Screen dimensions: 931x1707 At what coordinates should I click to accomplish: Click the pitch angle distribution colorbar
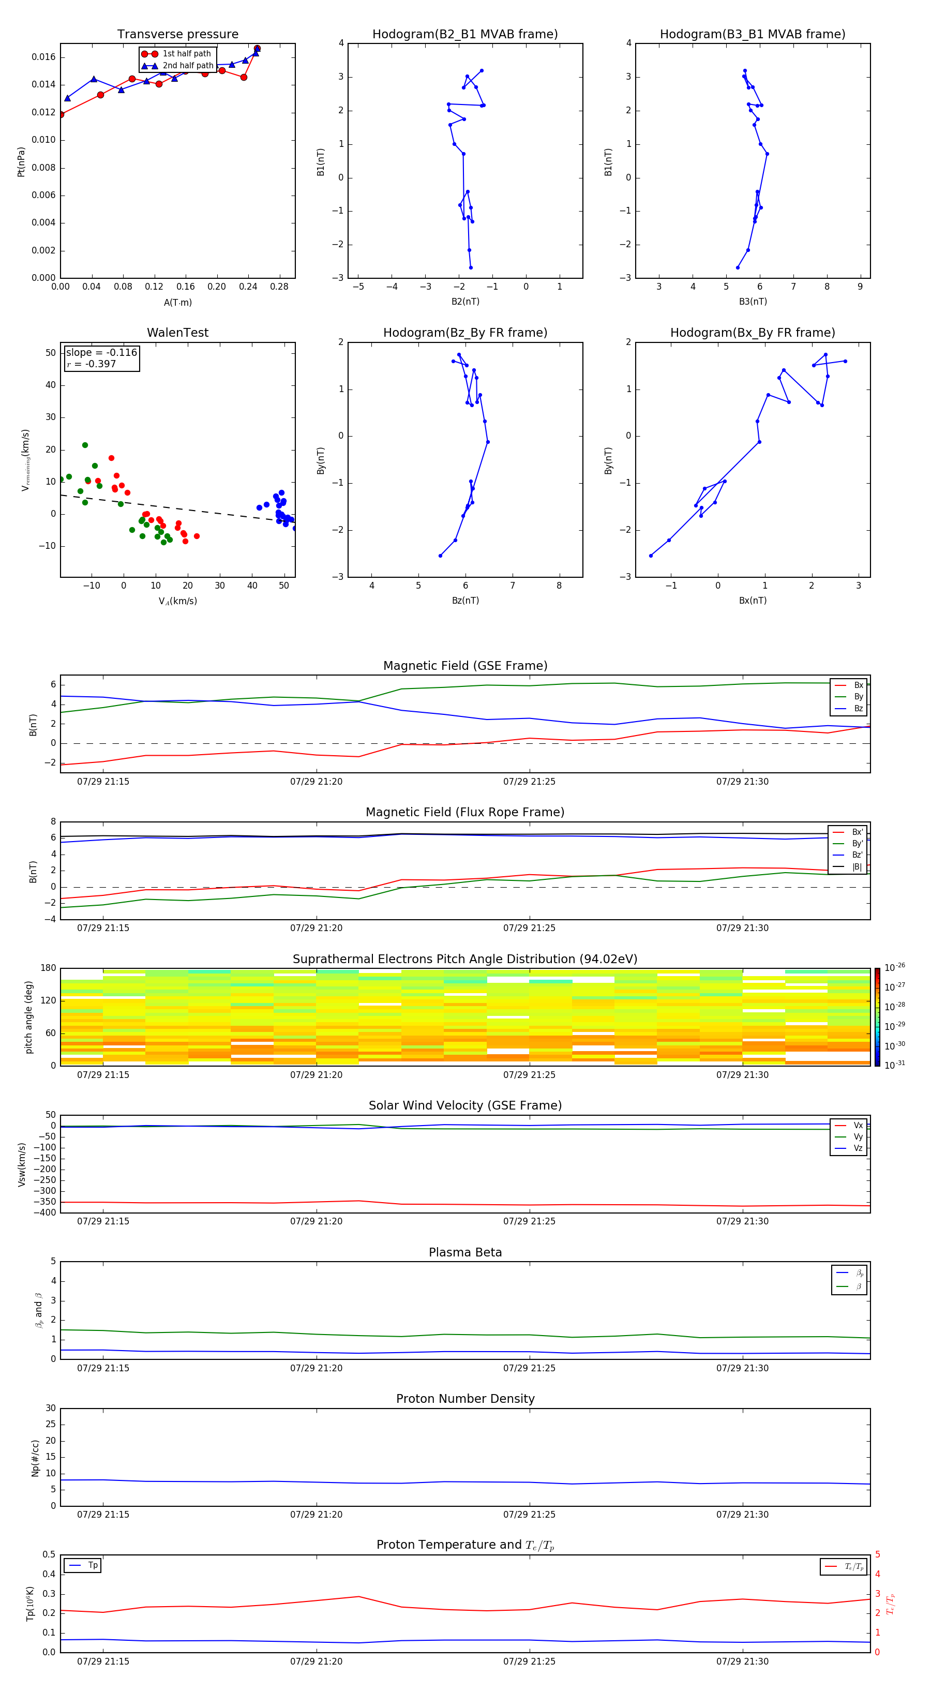877,1017
